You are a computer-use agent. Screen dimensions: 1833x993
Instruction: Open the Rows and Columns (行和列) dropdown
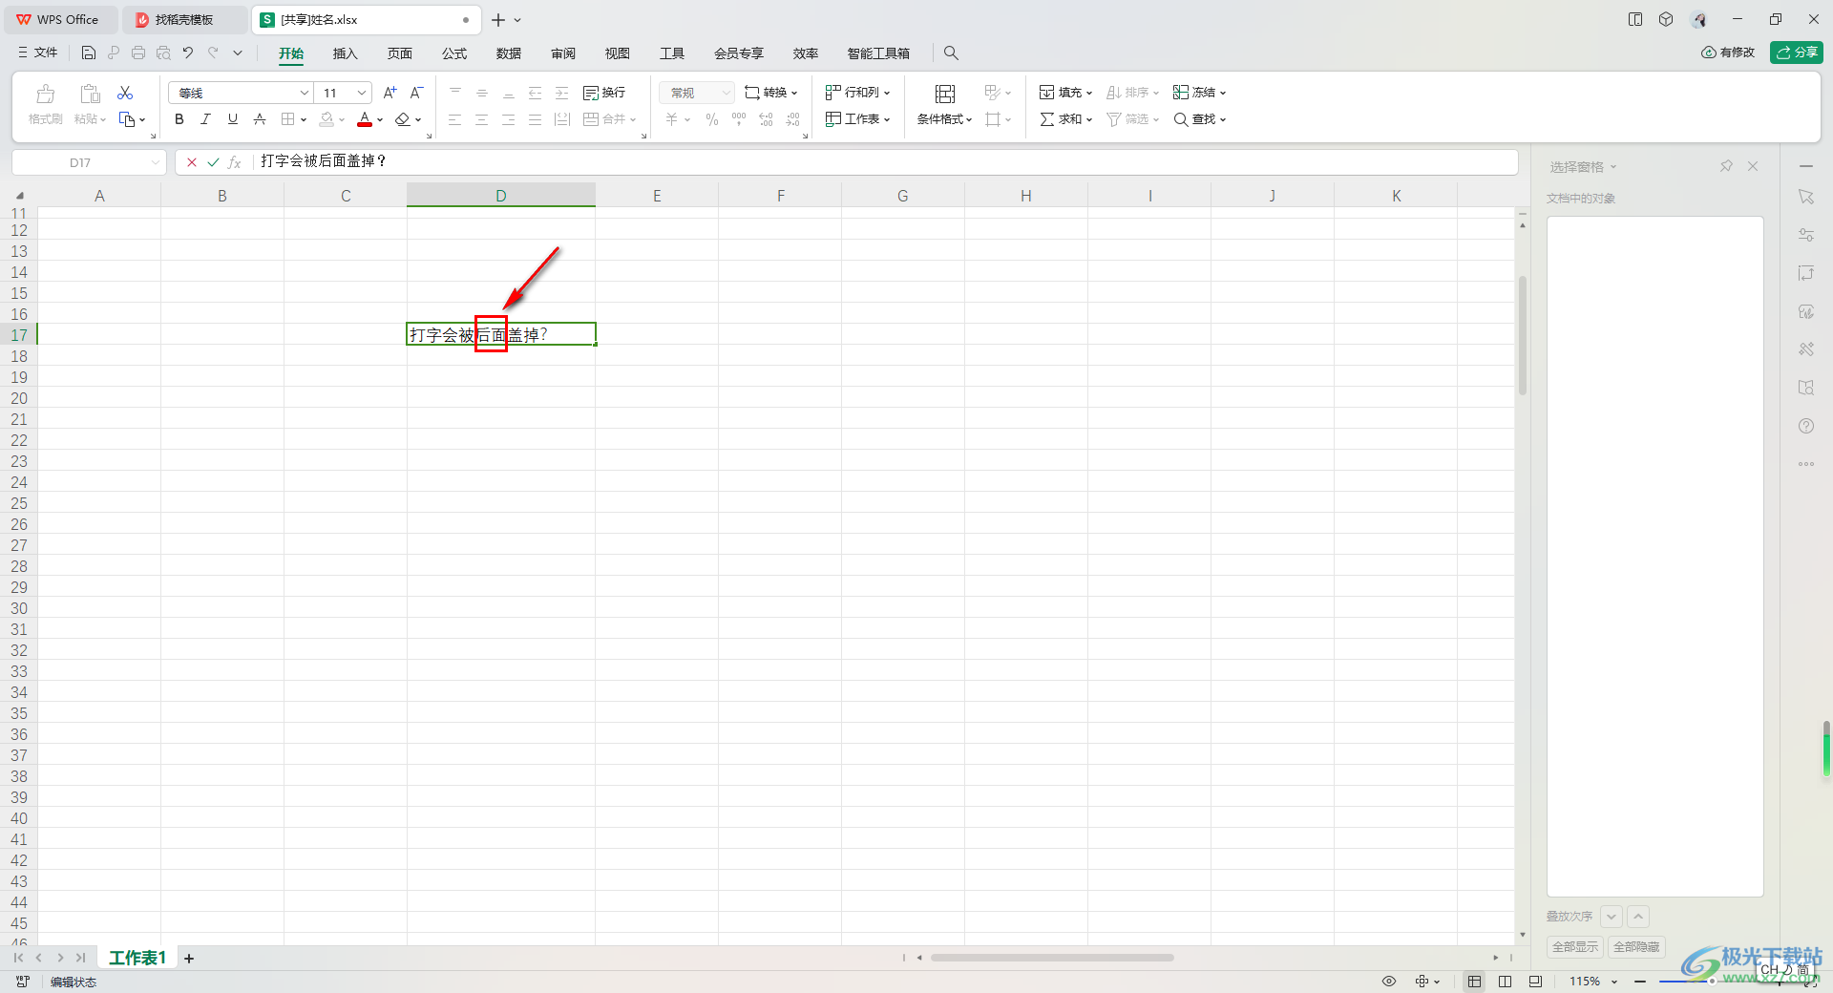857,93
